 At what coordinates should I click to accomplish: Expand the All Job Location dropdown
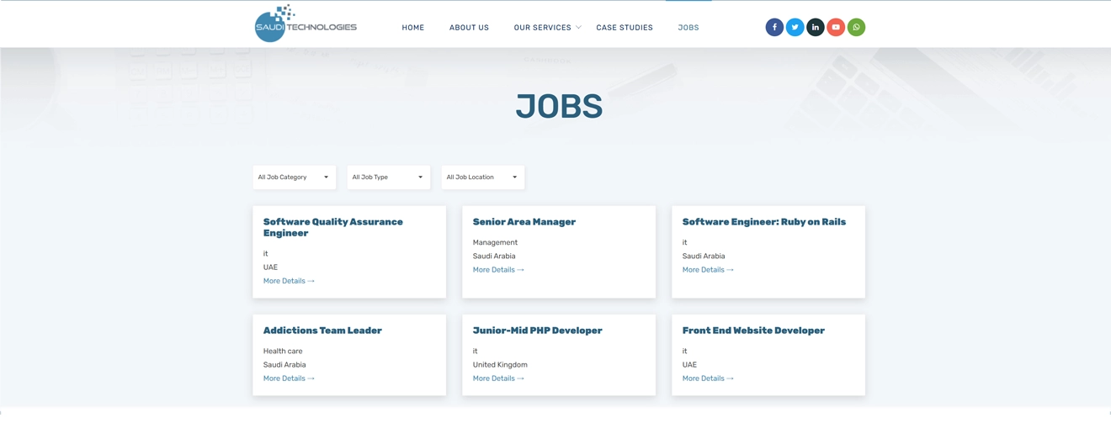click(x=482, y=177)
